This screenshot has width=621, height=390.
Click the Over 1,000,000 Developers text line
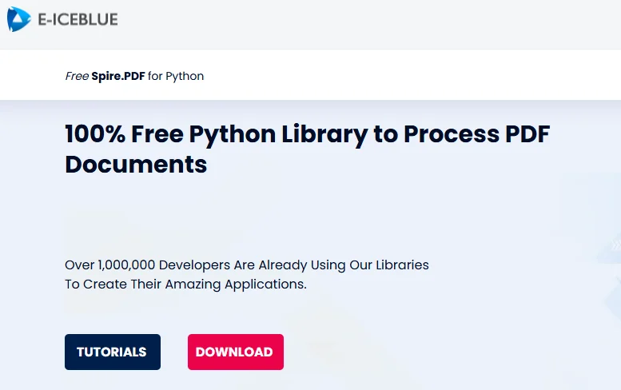[x=247, y=265]
